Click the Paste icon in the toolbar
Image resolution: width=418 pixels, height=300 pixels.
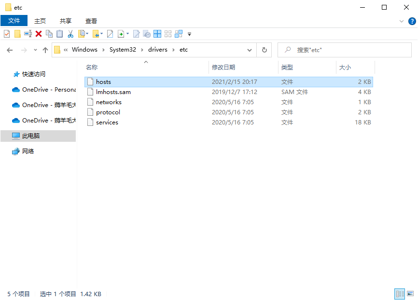pyautogui.click(x=60, y=34)
